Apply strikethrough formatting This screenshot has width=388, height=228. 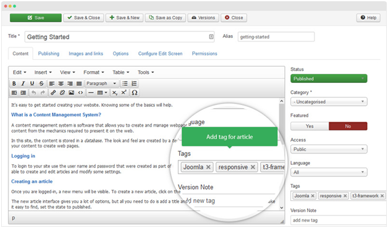coord(41,83)
